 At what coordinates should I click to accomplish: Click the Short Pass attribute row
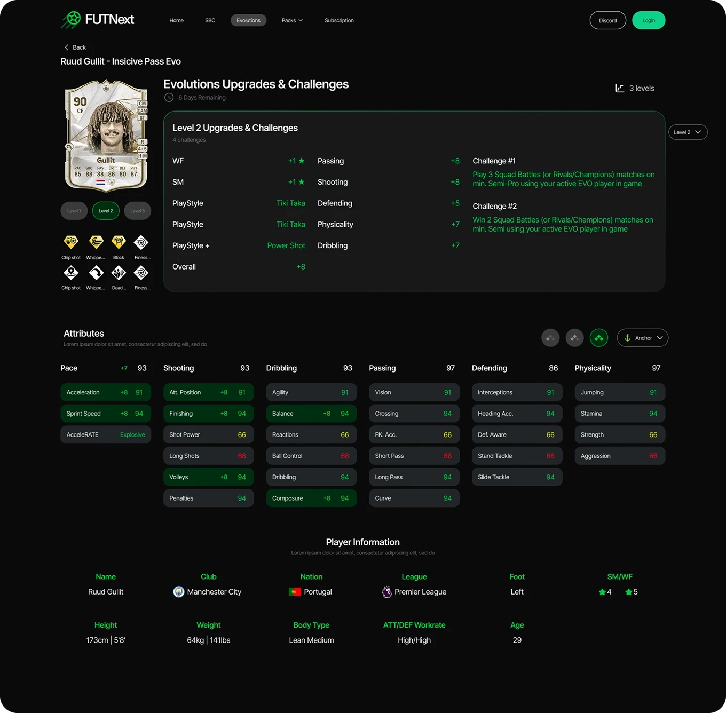coord(414,456)
